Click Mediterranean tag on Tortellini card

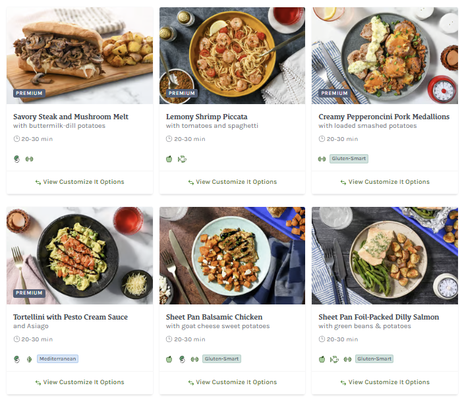coord(58,359)
